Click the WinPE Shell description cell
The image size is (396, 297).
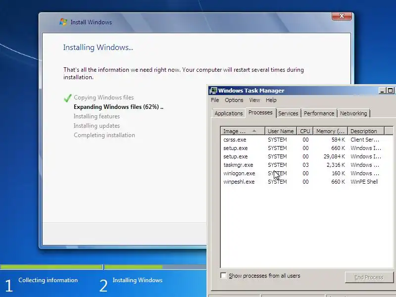pos(364,182)
